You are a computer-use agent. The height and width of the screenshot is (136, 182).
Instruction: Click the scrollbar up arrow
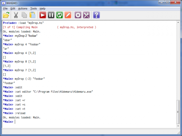click(x=178, y=23)
